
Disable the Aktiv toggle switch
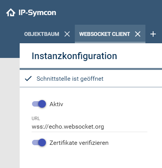click(39, 104)
